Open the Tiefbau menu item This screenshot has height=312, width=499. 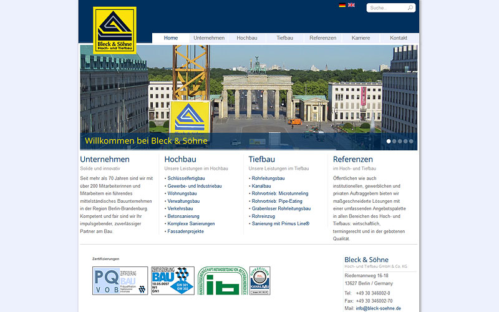(x=285, y=38)
